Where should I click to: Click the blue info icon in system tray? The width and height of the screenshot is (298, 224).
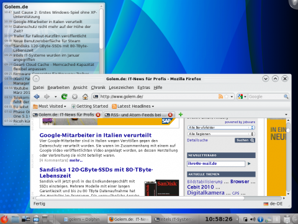point(260,219)
